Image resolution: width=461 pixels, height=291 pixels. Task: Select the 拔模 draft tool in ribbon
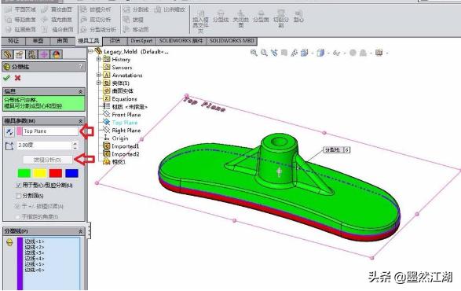pos(134,20)
